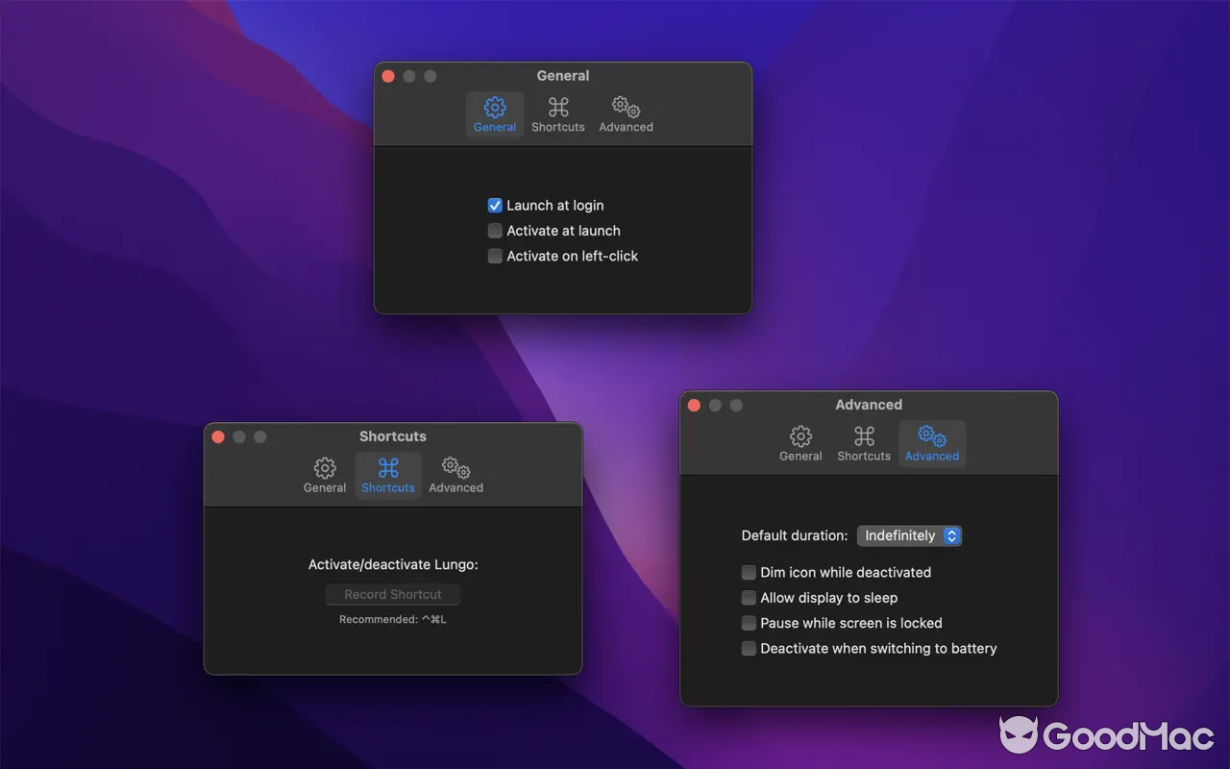Switch to the Shortcuts tab in the Advanced window

(862, 437)
